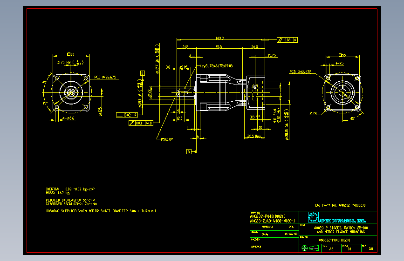The image size is (404, 261).
Task: Select the title line AN023 2 STAGES, RATIO
Action: tap(341, 228)
